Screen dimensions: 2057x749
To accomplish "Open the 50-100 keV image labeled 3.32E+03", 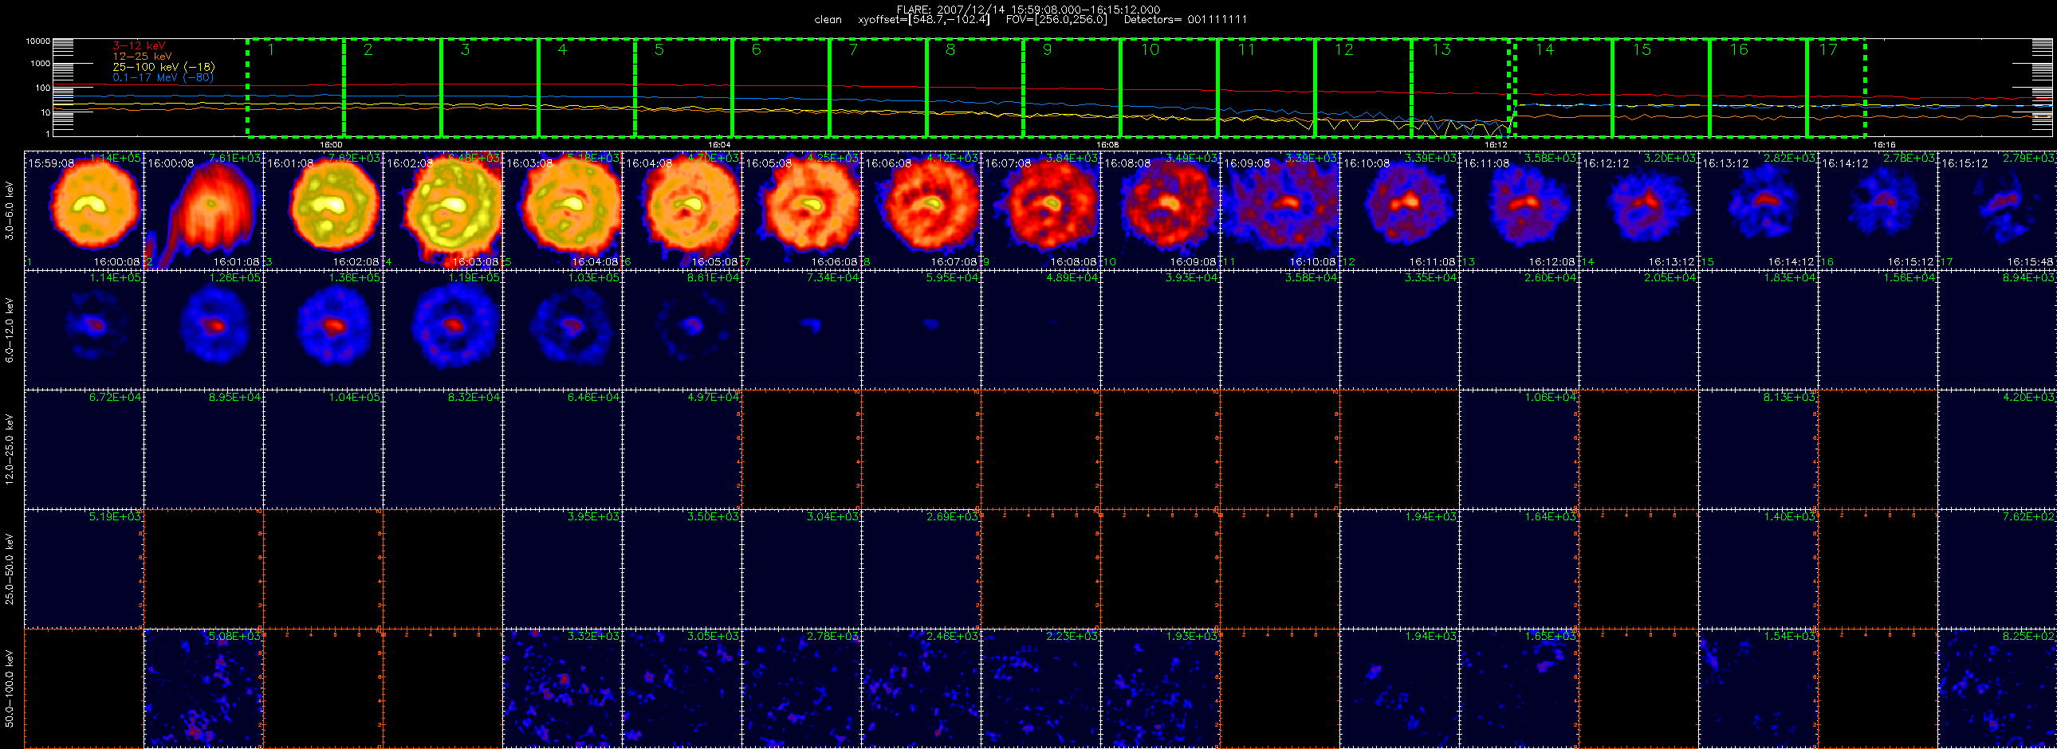I will 562,688.
